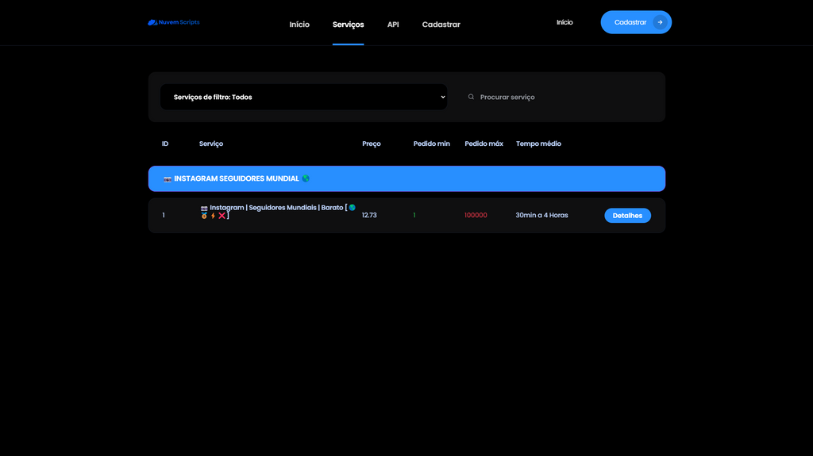Open Detalhes for service ID 1
Image resolution: width=813 pixels, height=456 pixels.
coord(627,216)
